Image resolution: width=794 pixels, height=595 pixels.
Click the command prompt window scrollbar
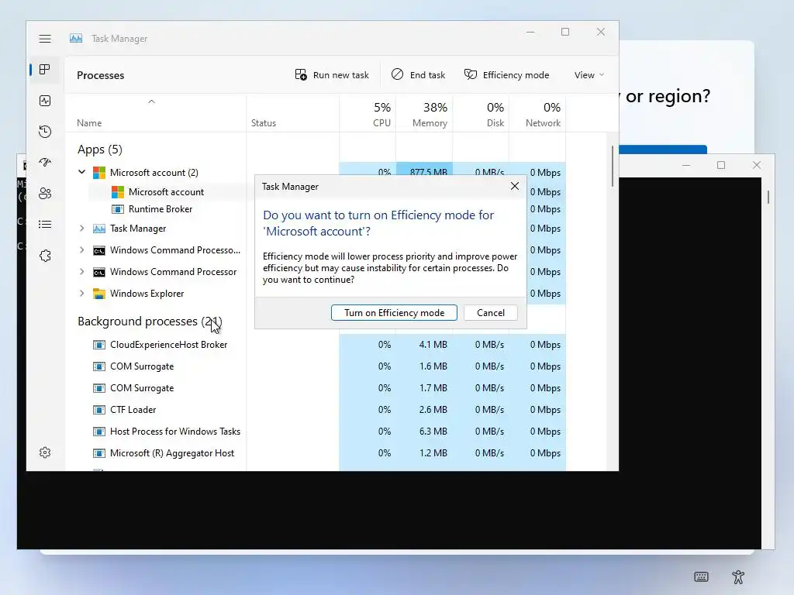coord(768,197)
